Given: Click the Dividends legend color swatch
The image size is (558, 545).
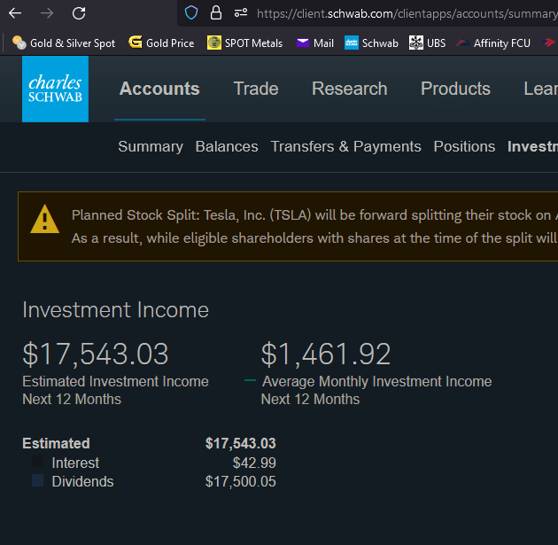Looking at the screenshot, I should 37,481.
